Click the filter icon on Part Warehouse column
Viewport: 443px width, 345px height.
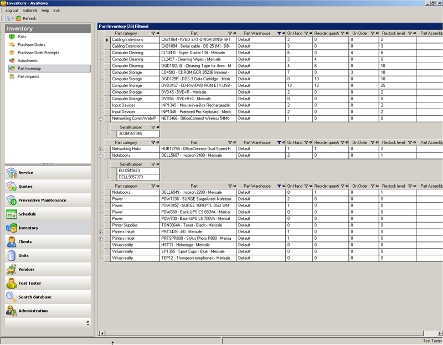pos(279,33)
